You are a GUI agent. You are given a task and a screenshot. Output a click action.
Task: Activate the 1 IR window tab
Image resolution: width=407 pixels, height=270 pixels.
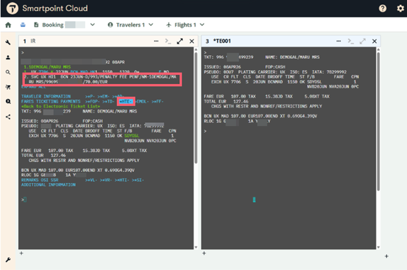point(30,41)
